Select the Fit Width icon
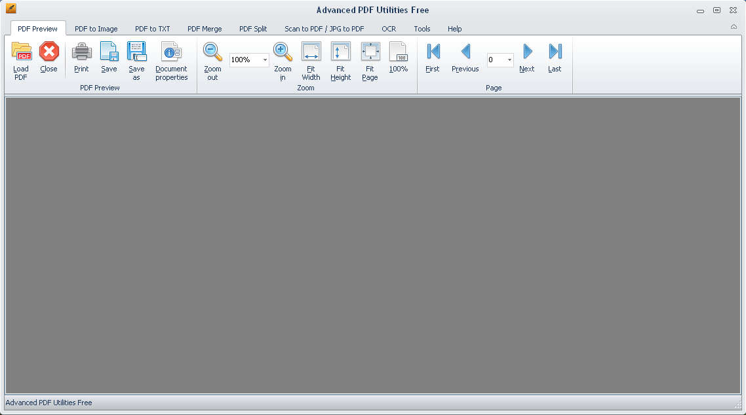 pyautogui.click(x=311, y=52)
